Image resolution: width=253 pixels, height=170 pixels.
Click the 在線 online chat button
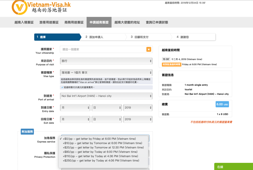pyautogui.click(x=233, y=167)
